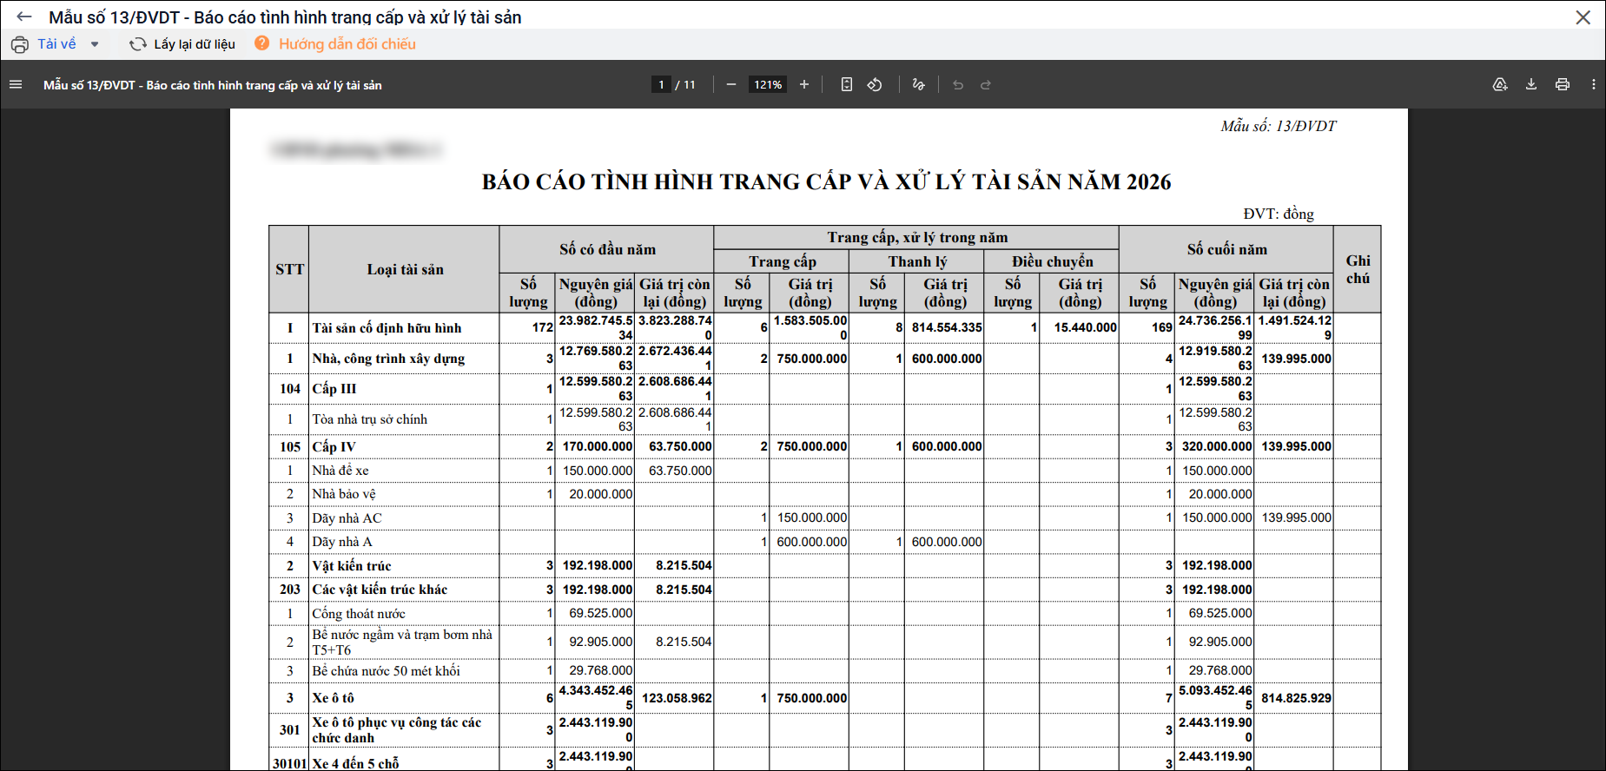Click the Số cuối năm header

[1226, 249]
